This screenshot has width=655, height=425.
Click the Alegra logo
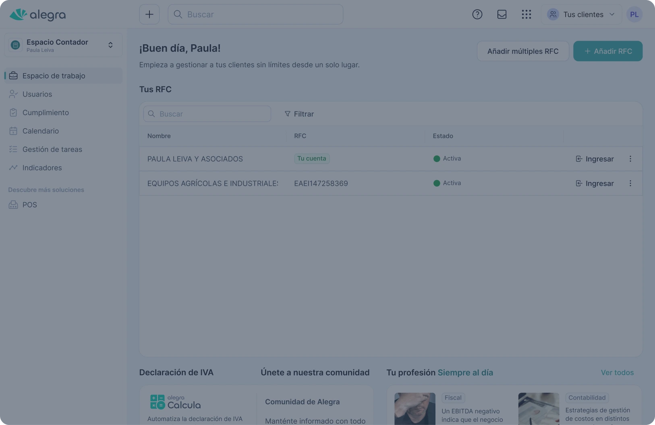37,15
